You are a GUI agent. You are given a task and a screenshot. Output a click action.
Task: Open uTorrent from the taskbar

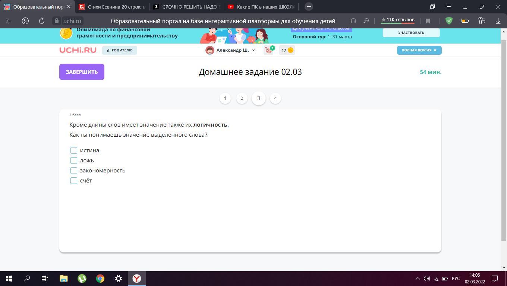click(x=82, y=279)
